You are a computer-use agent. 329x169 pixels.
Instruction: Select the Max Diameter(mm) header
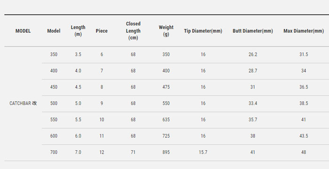tap(304, 31)
